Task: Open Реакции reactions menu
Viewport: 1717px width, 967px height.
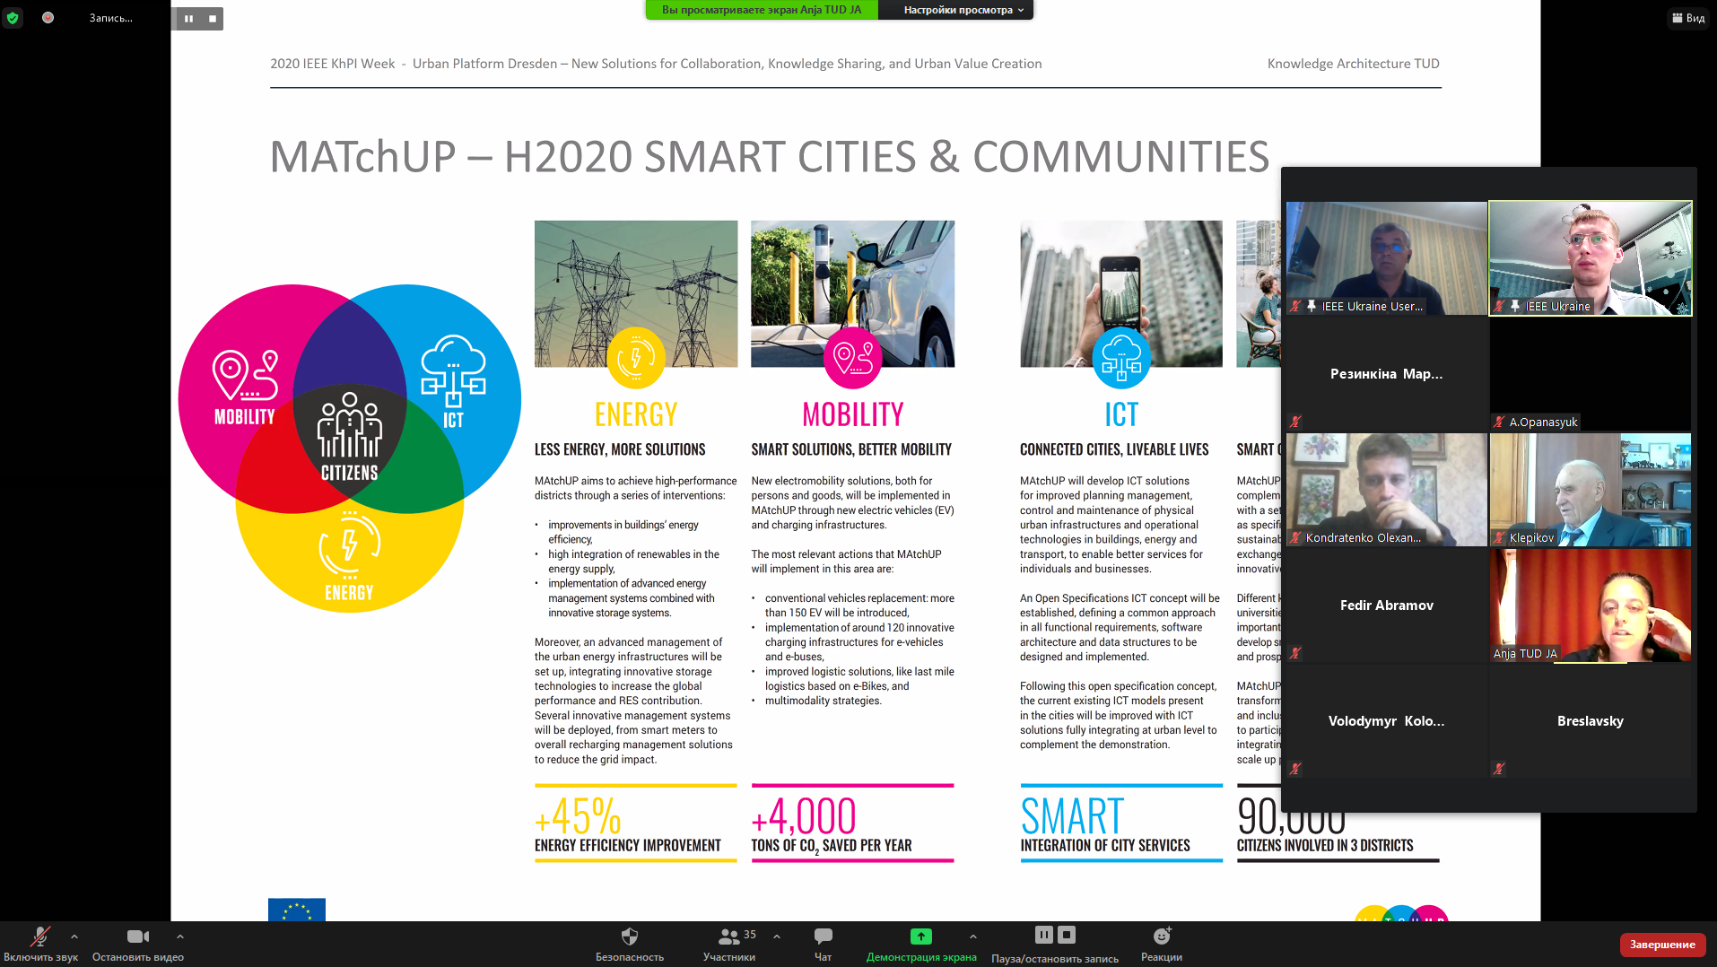Action: click(x=1162, y=944)
